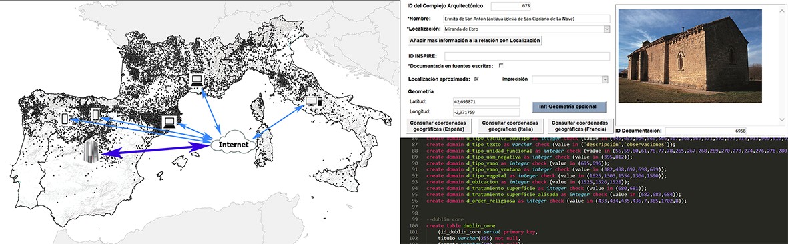Click the ID del Complejo Arquitectónico field
This screenshot has height=244, width=788.
(x=510, y=6)
